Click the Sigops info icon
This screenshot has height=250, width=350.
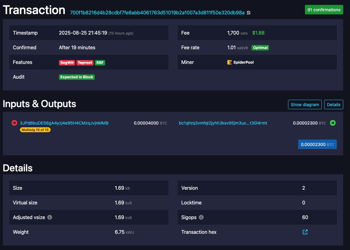(201, 217)
